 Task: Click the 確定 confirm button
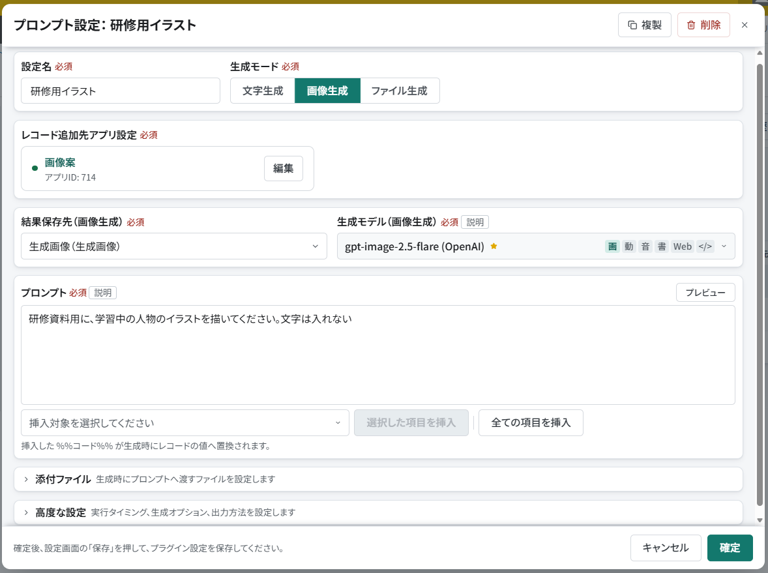pyautogui.click(x=730, y=548)
